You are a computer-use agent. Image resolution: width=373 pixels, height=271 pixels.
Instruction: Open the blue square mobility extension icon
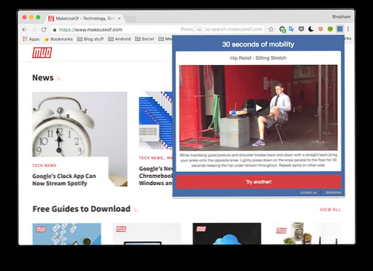[x=340, y=29]
